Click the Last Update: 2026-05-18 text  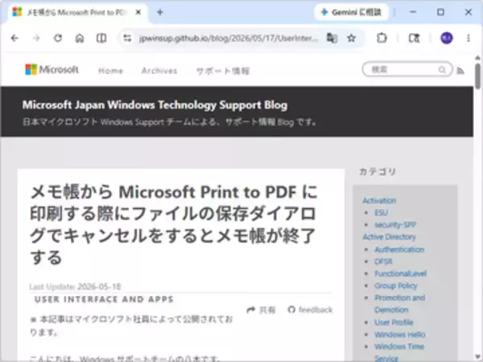pos(75,286)
